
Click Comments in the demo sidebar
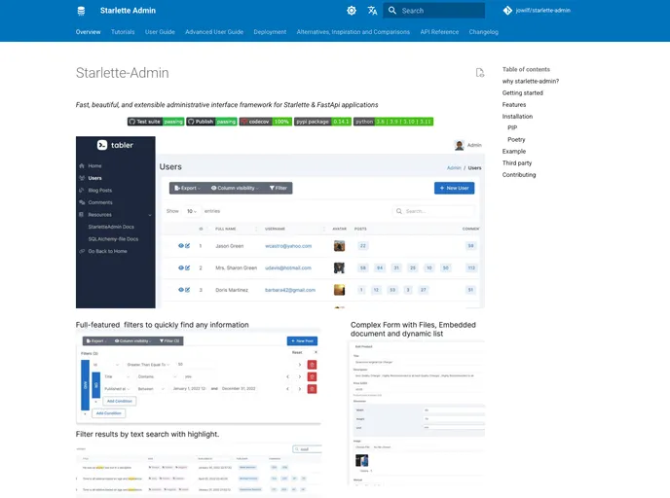point(100,202)
